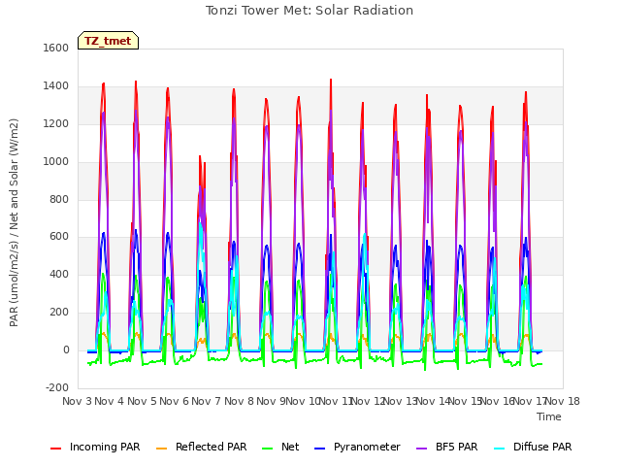This screenshot has height=466, width=621.
Task: Click the Nov 7 x-axis tick label
Action: pos(206,401)
